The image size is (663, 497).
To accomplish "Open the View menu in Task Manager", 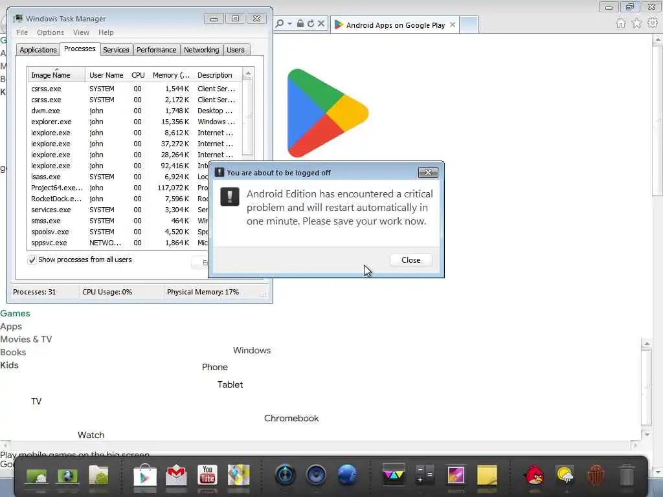I will [81, 32].
